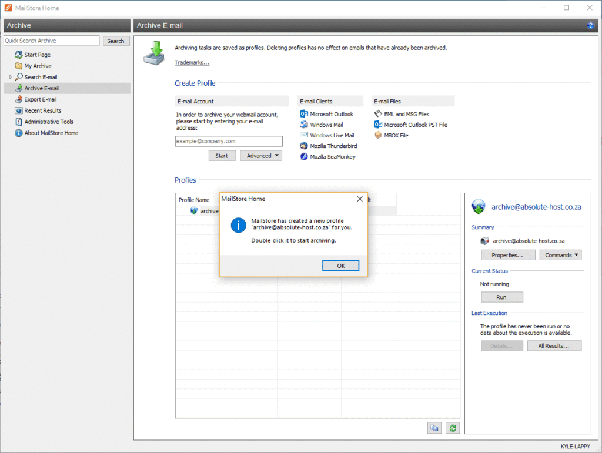Click the archive@absolute-host.co.za panel heading
This screenshot has height=453, width=602.
(536, 207)
